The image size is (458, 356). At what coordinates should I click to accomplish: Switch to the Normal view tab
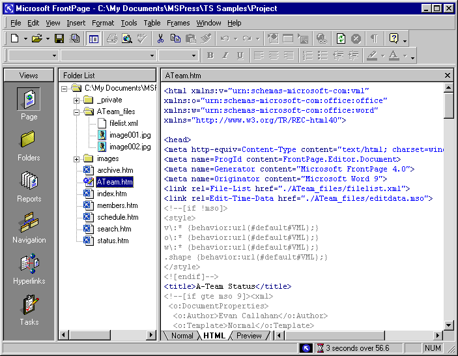pyautogui.click(x=182, y=336)
